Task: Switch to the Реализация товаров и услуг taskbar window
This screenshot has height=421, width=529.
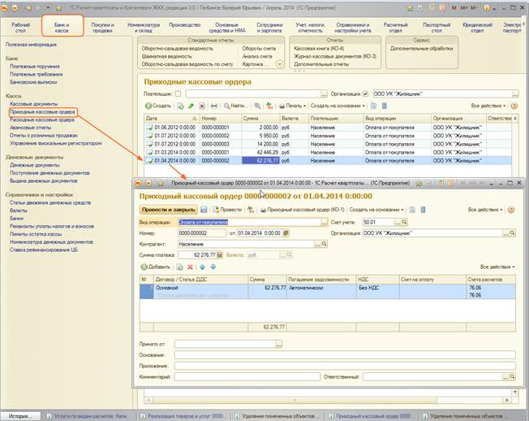Action: (x=183, y=416)
